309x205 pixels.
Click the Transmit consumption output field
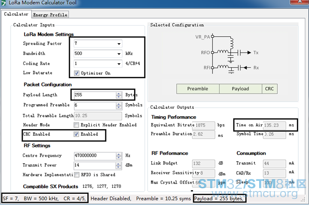[x=275, y=164]
